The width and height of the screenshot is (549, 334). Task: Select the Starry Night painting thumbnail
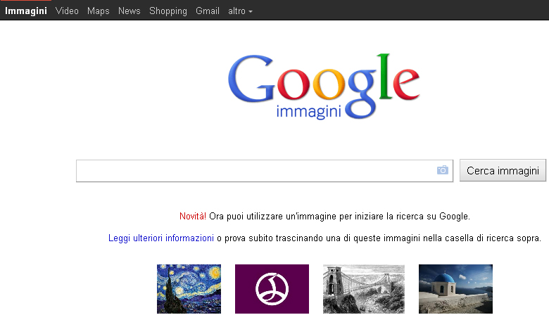(189, 289)
